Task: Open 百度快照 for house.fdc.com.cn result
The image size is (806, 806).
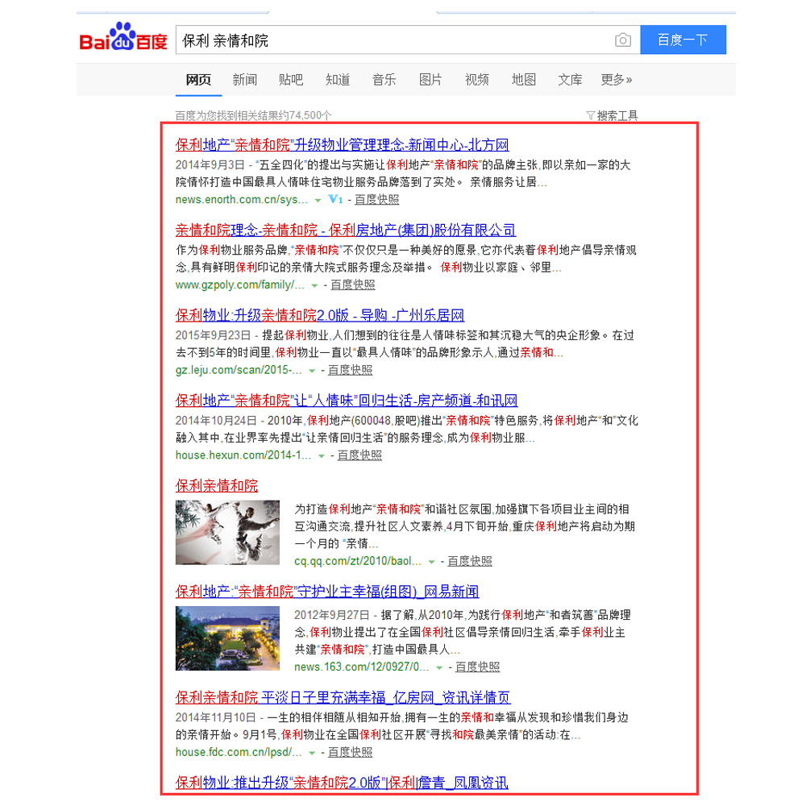Action: tap(350, 753)
